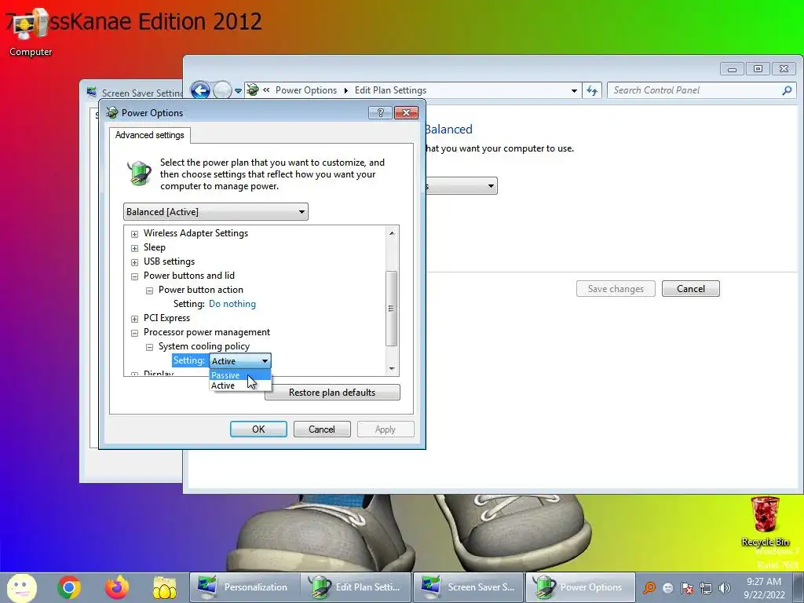
Task: Select the PCI Express tree label
Action: point(166,318)
